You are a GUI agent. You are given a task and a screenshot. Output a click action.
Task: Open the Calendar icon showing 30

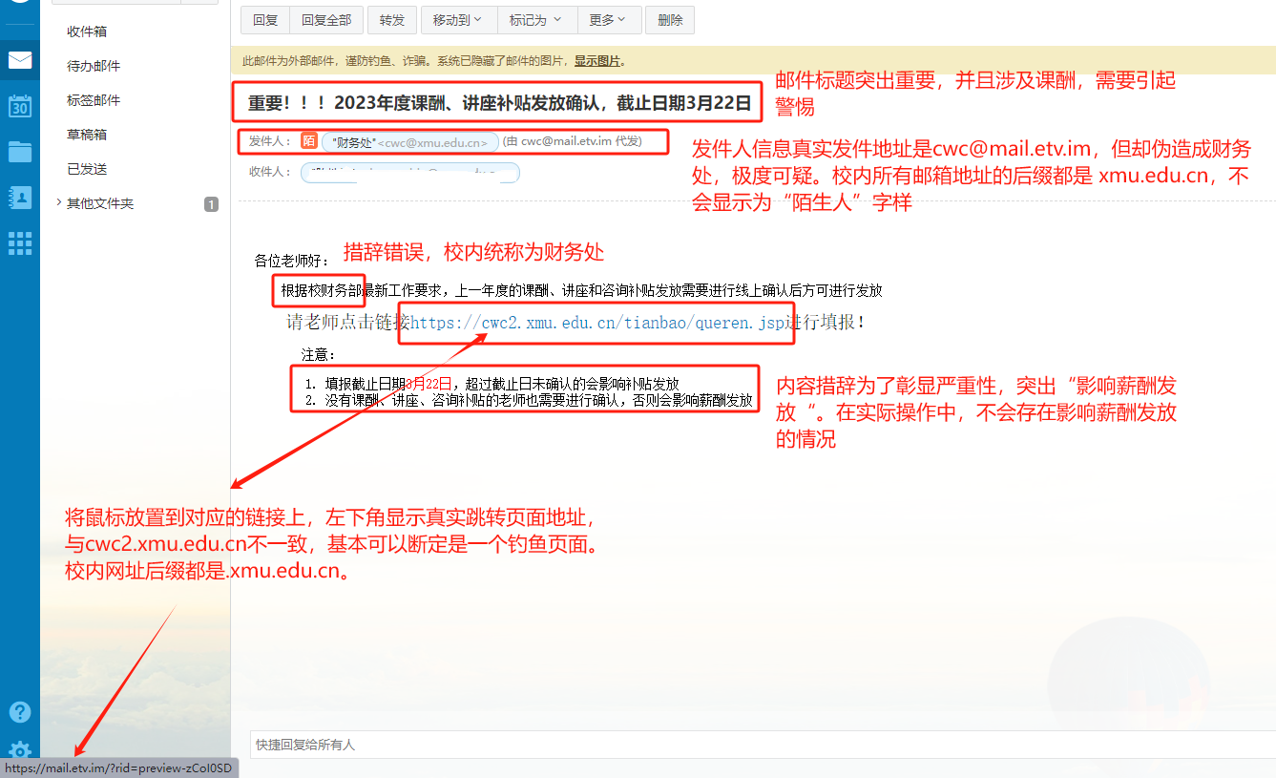(x=19, y=106)
